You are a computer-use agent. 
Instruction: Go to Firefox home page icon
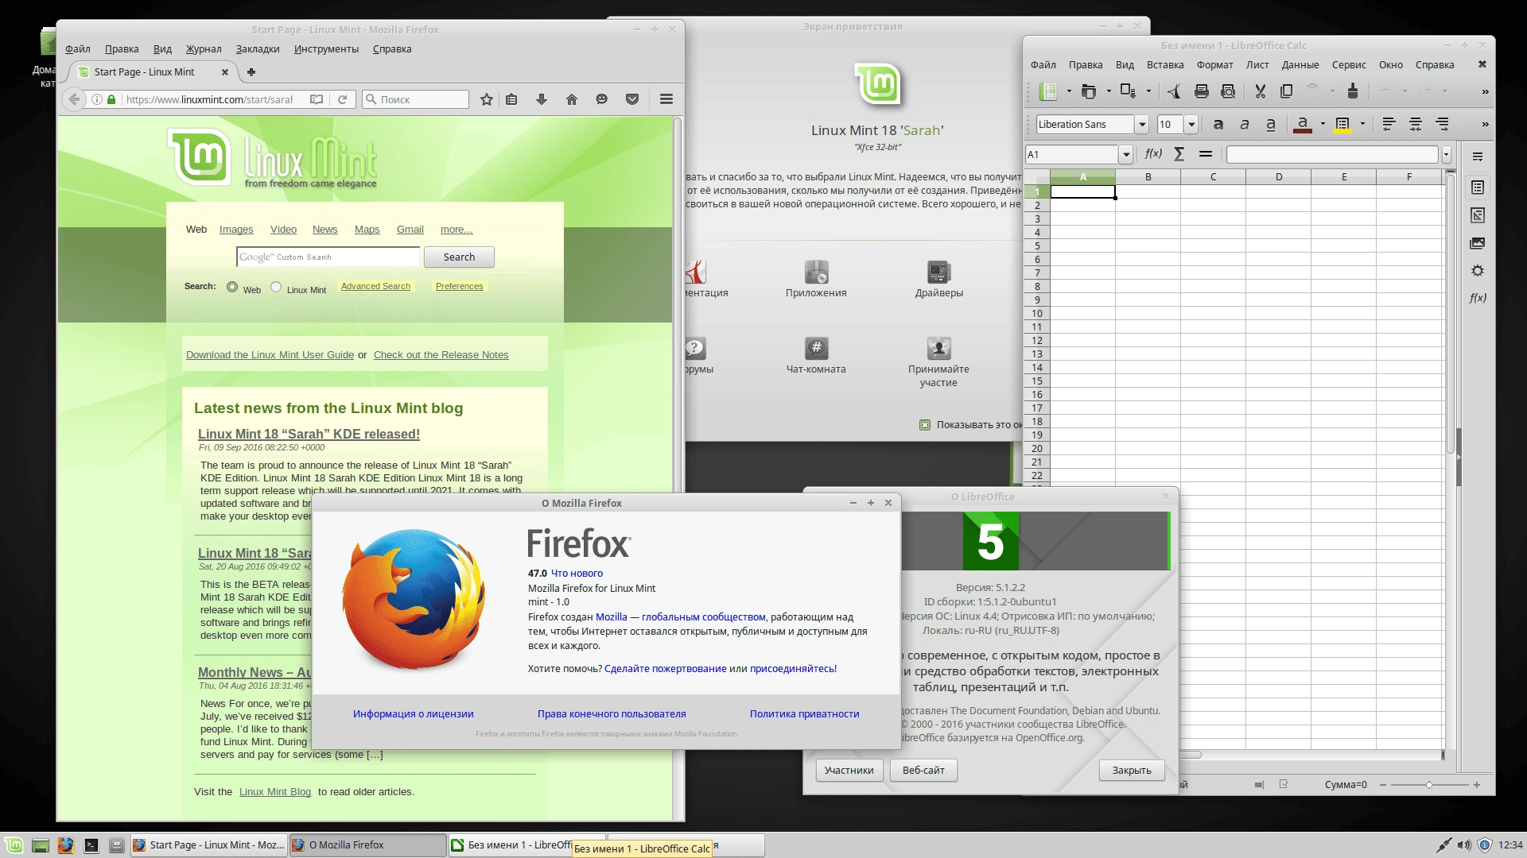click(572, 99)
